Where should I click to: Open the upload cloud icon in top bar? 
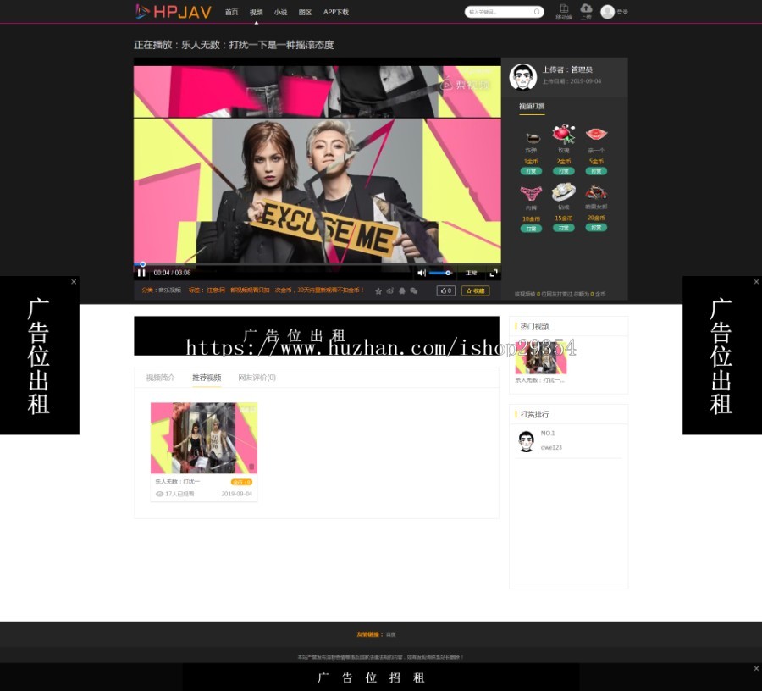click(x=586, y=8)
